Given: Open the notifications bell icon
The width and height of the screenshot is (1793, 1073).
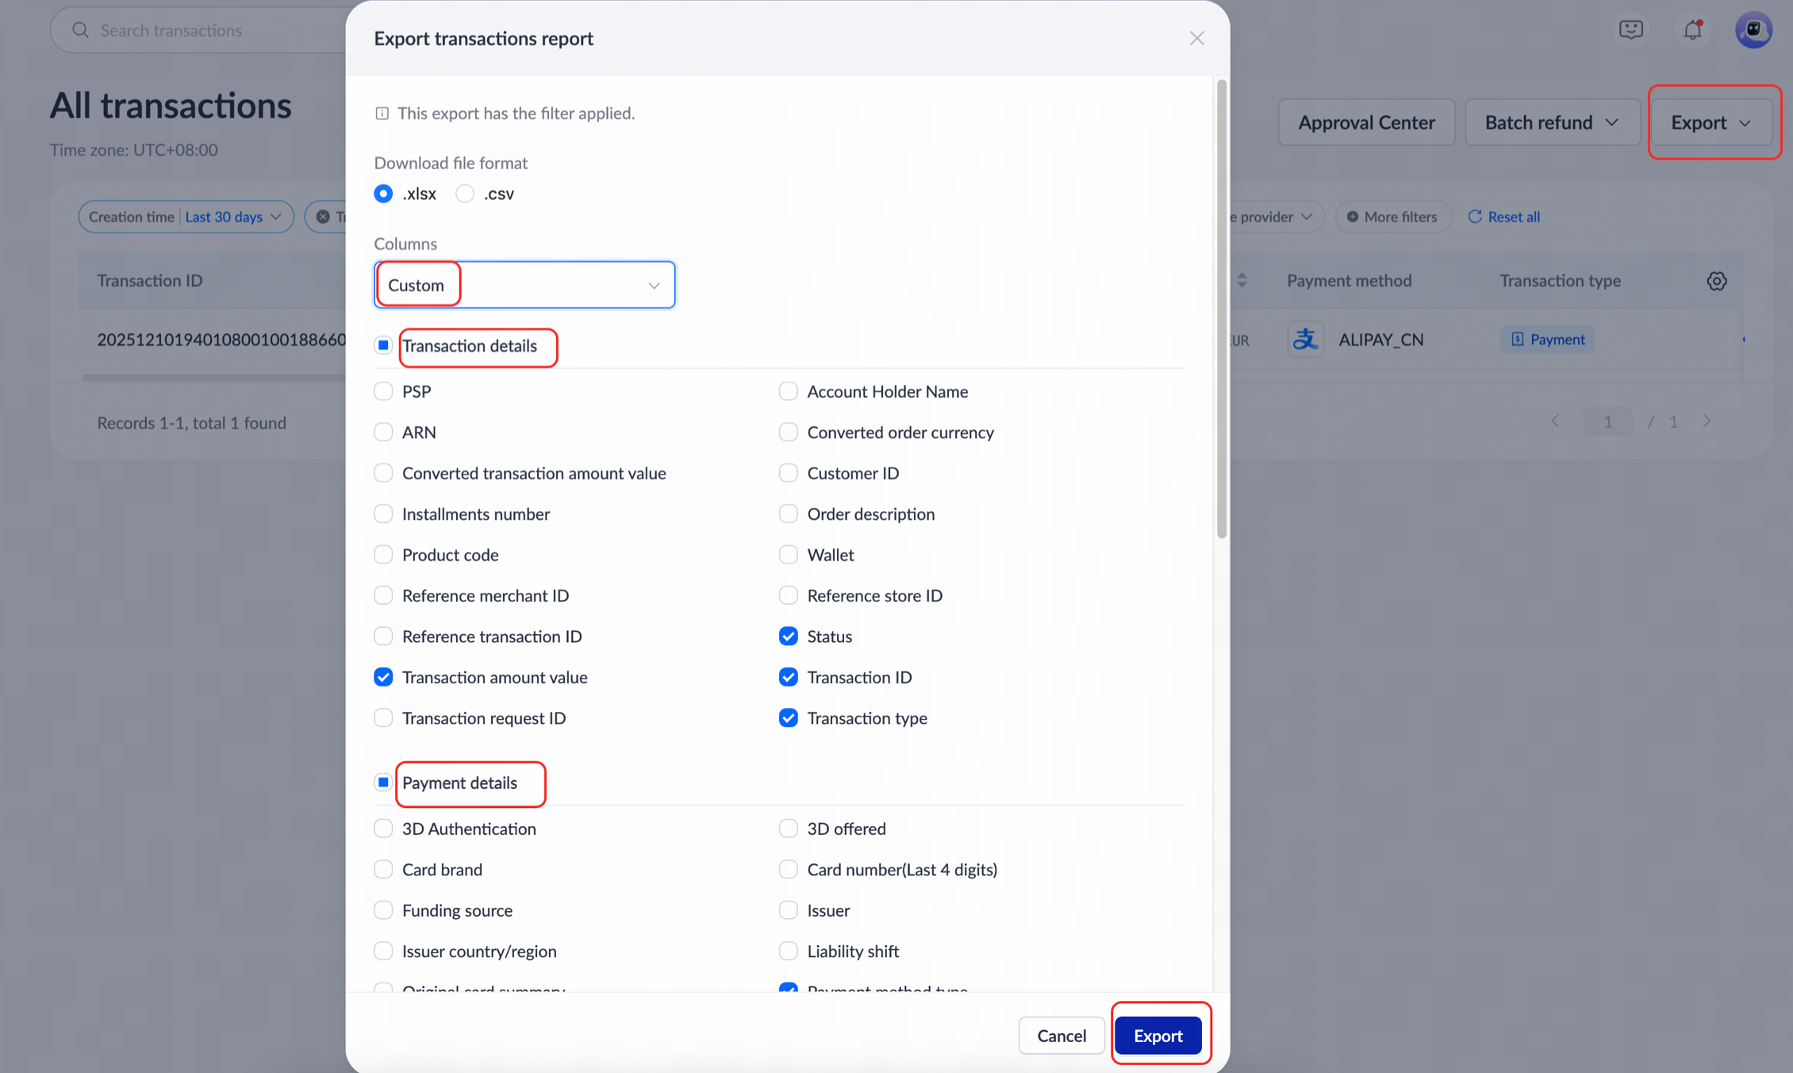Looking at the screenshot, I should click(1692, 30).
